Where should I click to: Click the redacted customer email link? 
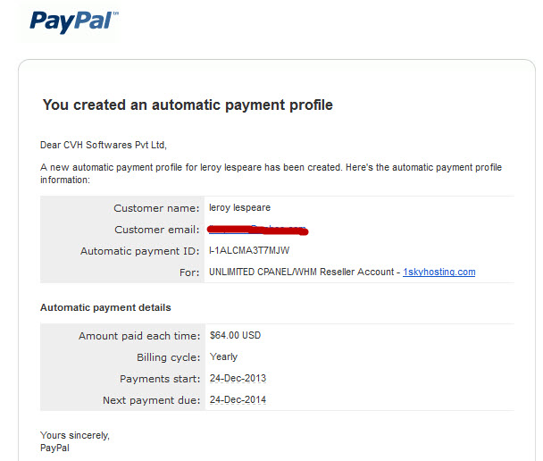pos(257,230)
